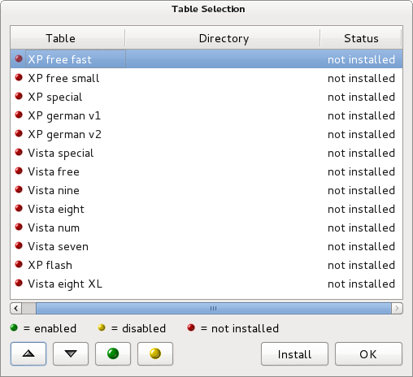Sort by the Status column header
413x377 pixels.
(x=361, y=38)
